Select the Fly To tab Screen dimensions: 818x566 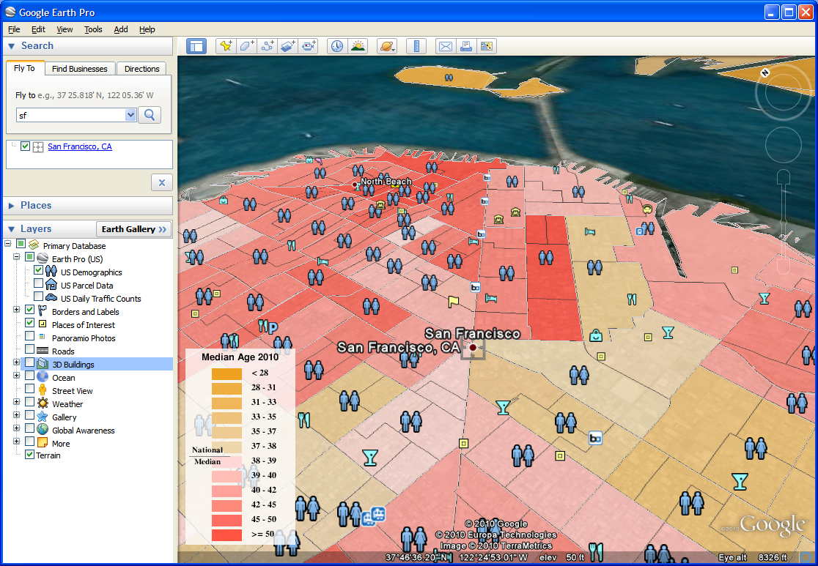click(x=24, y=68)
